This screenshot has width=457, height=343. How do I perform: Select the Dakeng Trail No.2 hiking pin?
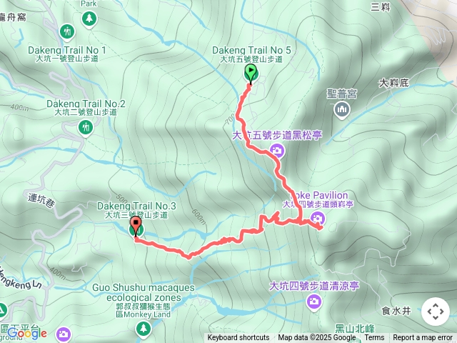86,129
